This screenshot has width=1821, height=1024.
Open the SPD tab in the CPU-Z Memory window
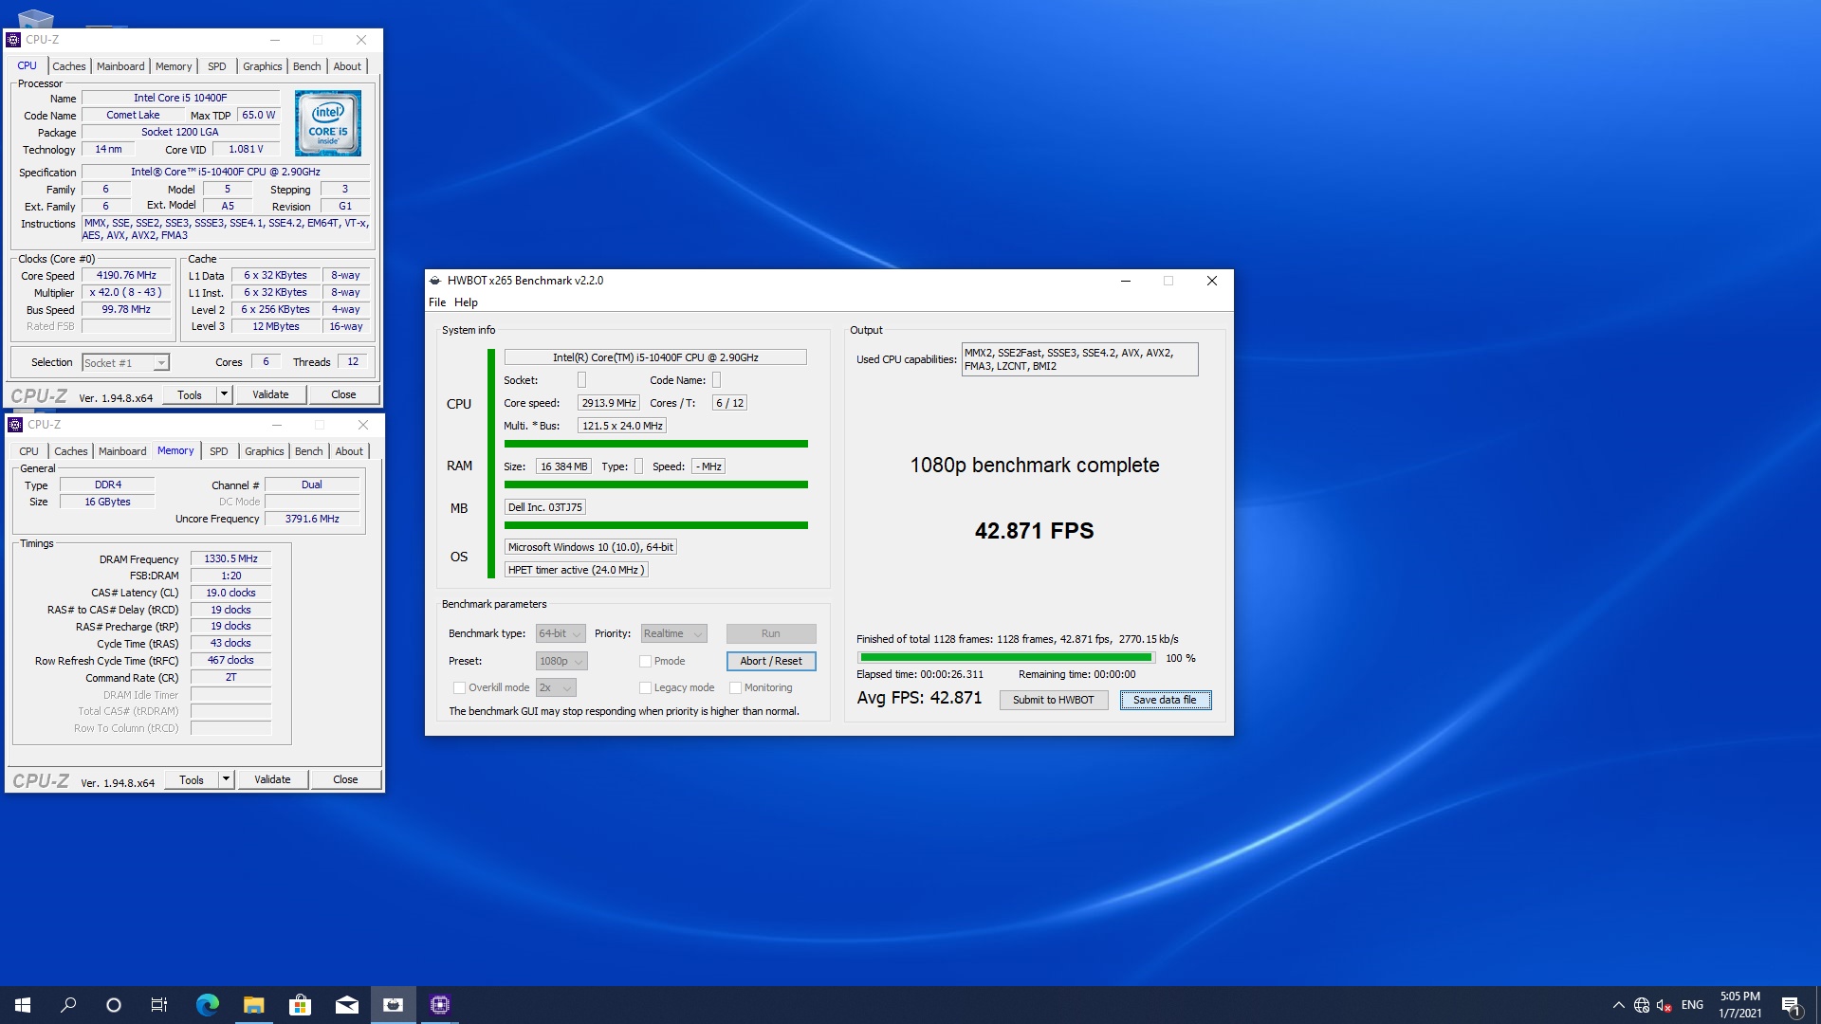219,451
